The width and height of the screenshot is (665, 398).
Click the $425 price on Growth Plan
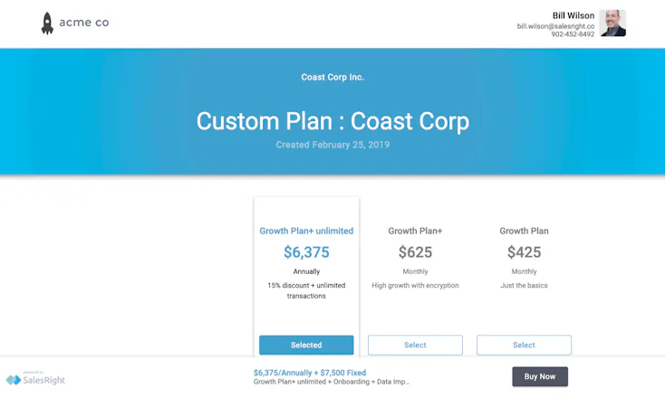coord(524,252)
